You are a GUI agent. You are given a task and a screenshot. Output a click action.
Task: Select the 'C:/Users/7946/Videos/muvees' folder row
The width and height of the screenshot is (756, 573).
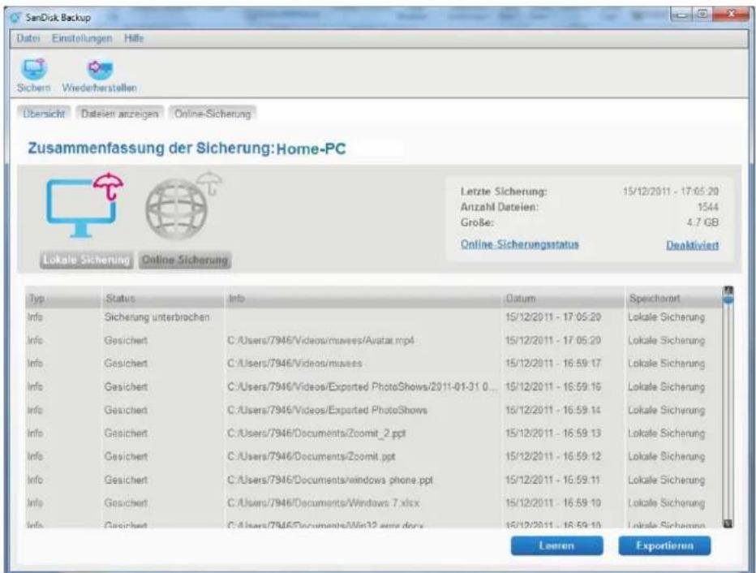pyautogui.click(x=374, y=364)
